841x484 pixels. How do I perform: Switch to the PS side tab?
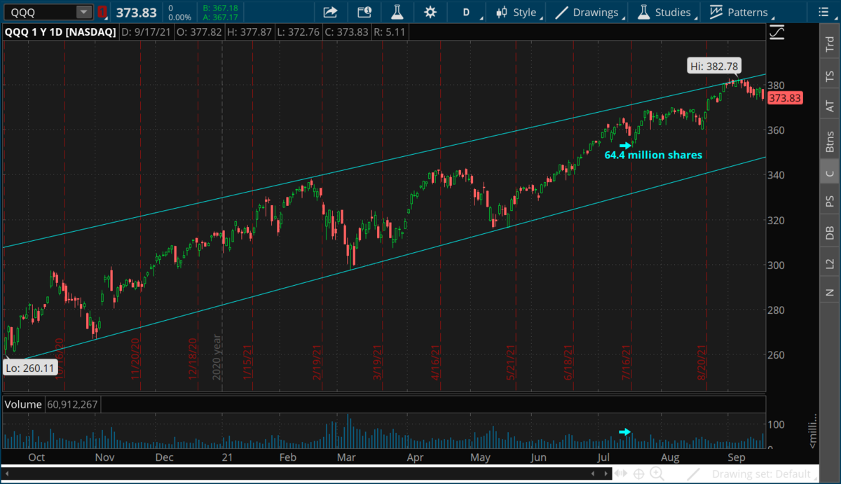tap(830, 202)
